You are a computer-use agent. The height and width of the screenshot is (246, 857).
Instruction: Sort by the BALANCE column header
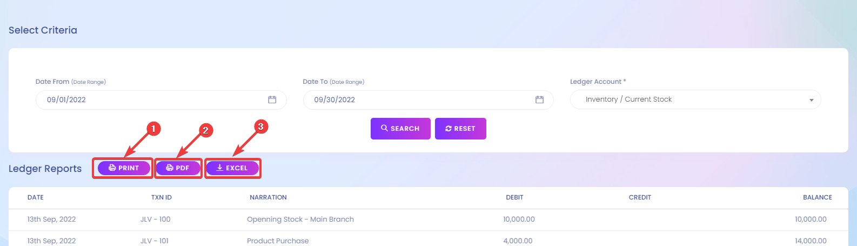[818, 197]
